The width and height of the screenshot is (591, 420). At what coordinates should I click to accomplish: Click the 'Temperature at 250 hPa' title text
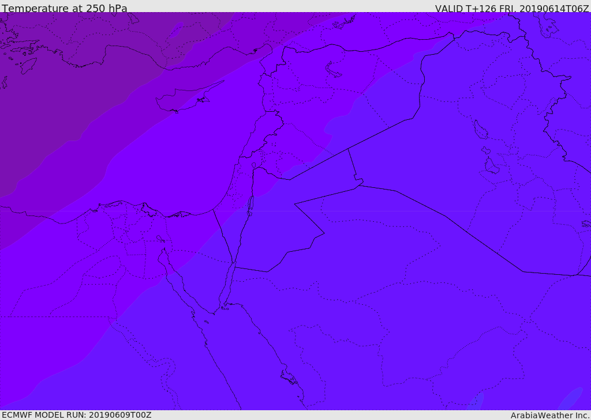point(65,8)
